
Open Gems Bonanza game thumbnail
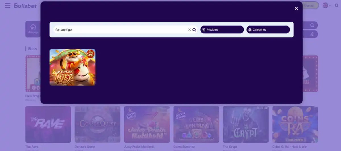coord(196,124)
